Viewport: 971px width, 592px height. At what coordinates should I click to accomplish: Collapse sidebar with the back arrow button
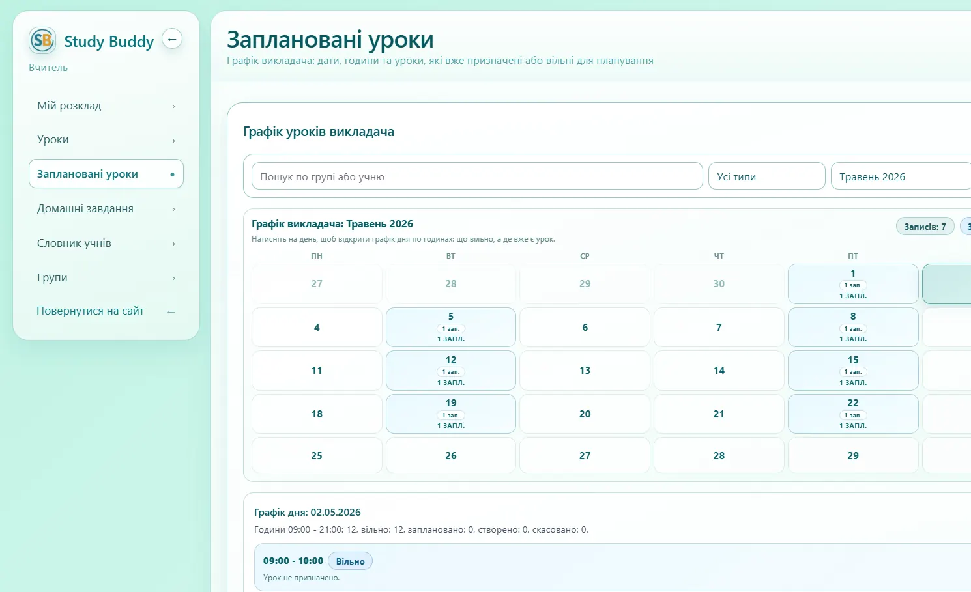(172, 39)
